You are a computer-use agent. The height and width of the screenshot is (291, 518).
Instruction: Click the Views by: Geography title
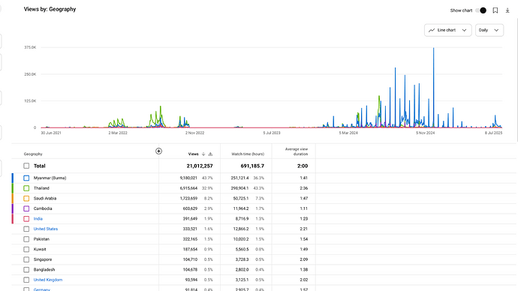click(50, 9)
